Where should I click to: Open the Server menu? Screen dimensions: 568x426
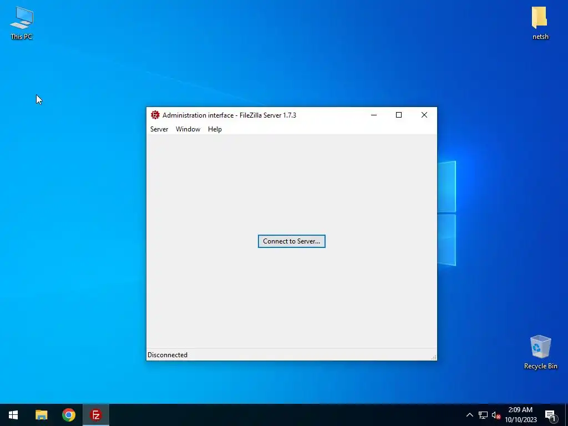pos(159,129)
